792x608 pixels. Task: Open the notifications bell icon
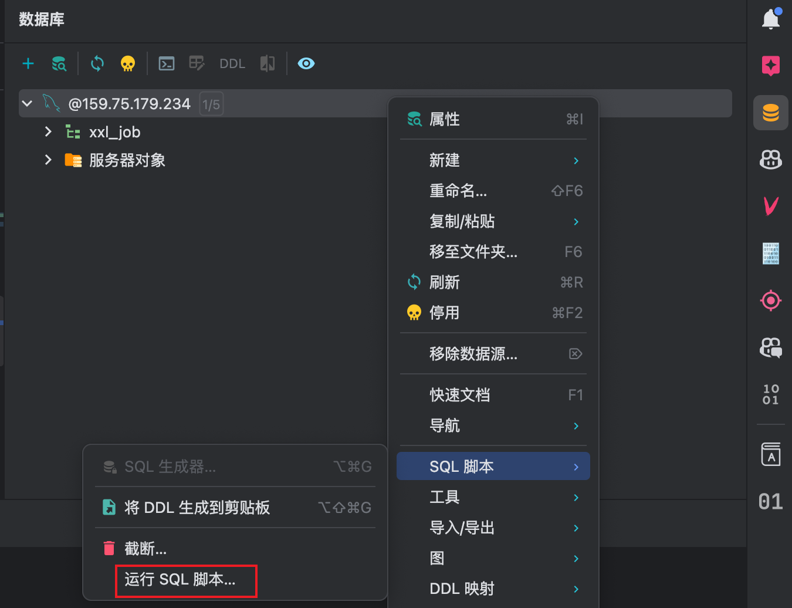click(770, 18)
